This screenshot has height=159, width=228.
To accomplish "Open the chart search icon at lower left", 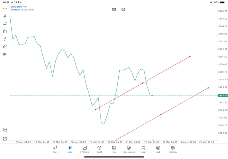I will point(5,130).
